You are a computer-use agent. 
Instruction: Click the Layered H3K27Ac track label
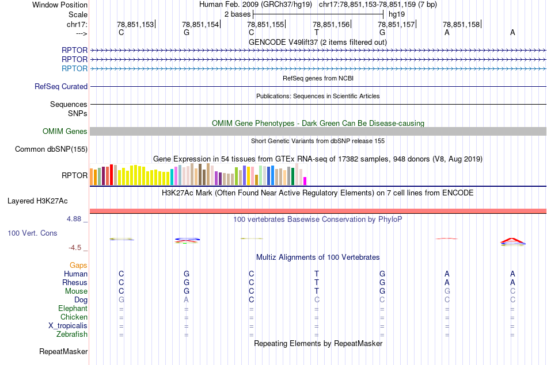(37, 201)
